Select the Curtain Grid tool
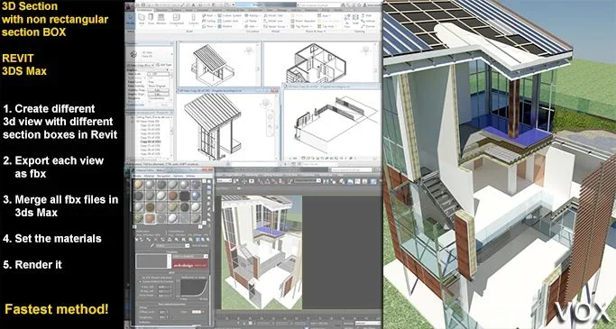616x329 pixels. click(x=228, y=21)
